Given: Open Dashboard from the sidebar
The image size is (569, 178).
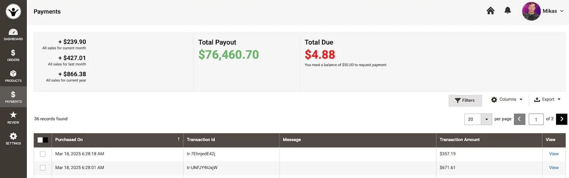Looking at the screenshot, I should point(13,35).
